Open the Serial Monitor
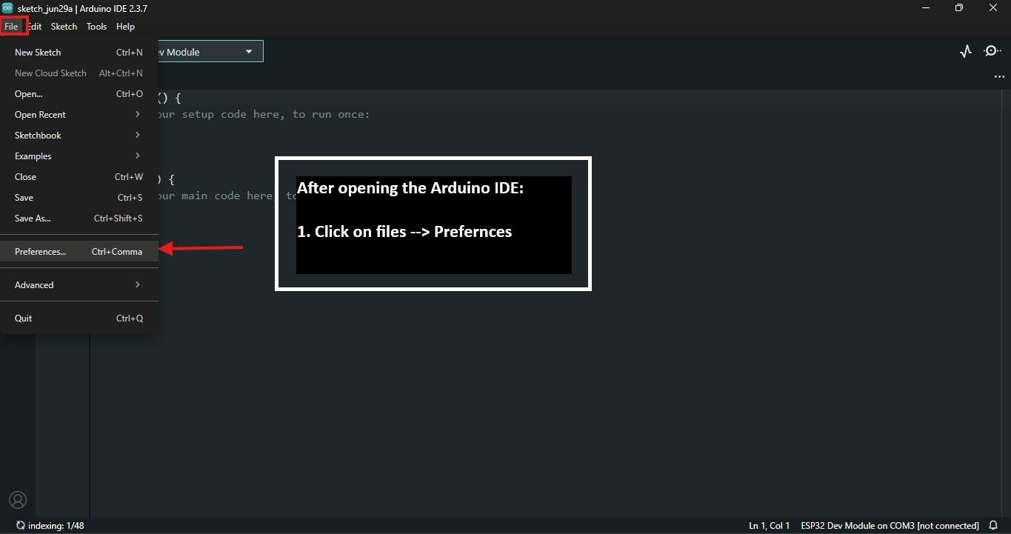Screen dimensions: 1011x534 pos(992,51)
